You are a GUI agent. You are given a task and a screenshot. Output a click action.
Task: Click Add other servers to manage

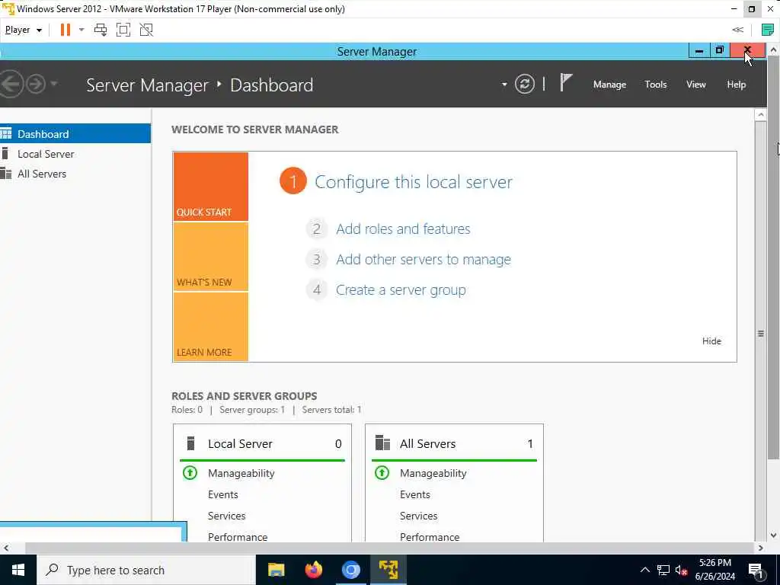(x=424, y=259)
